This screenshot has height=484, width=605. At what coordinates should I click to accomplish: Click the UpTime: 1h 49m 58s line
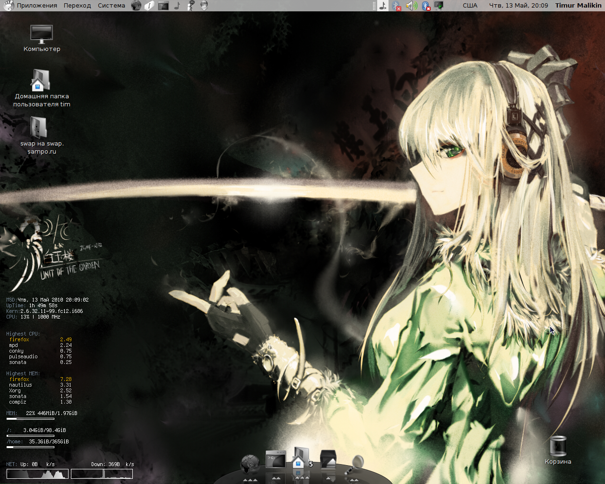(x=32, y=306)
